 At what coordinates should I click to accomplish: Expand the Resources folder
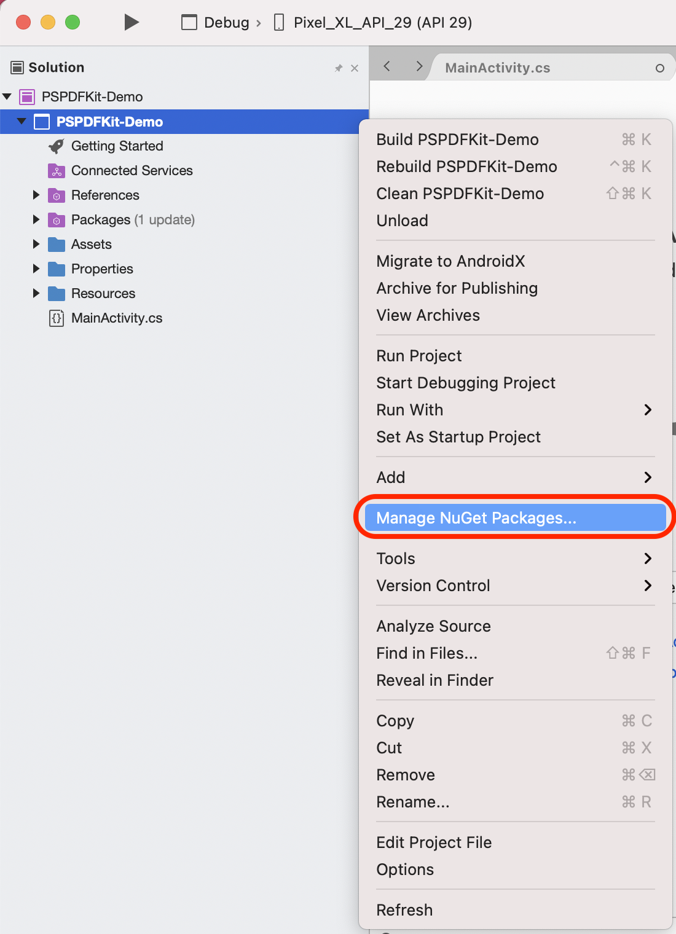36,293
